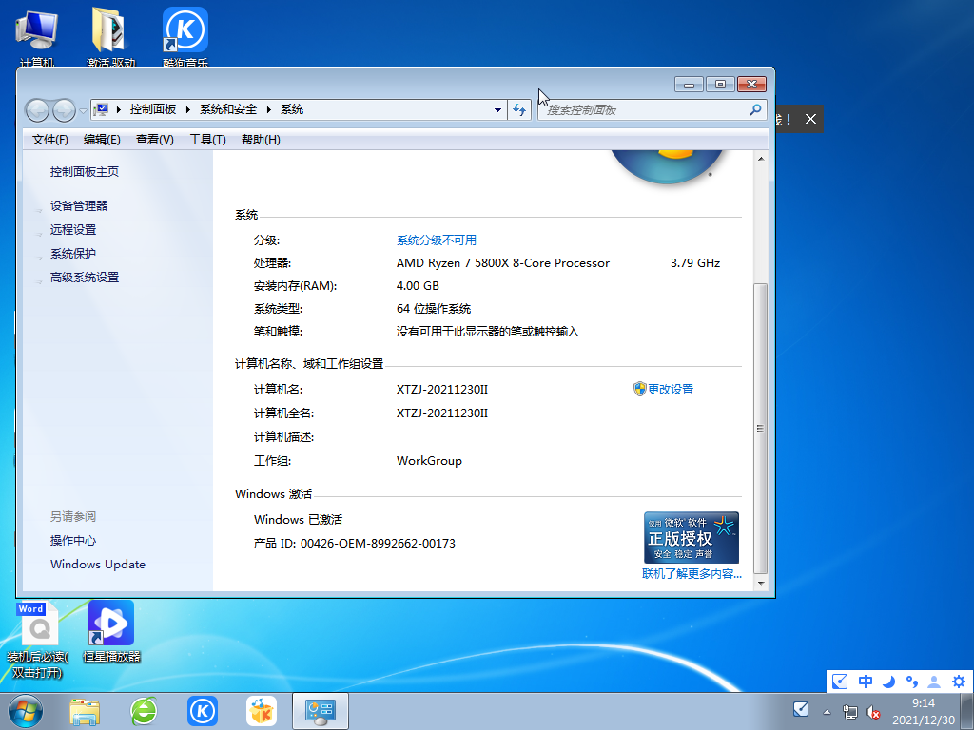Click the KuGou icon on the taskbar
The image size is (974, 730).
click(202, 711)
